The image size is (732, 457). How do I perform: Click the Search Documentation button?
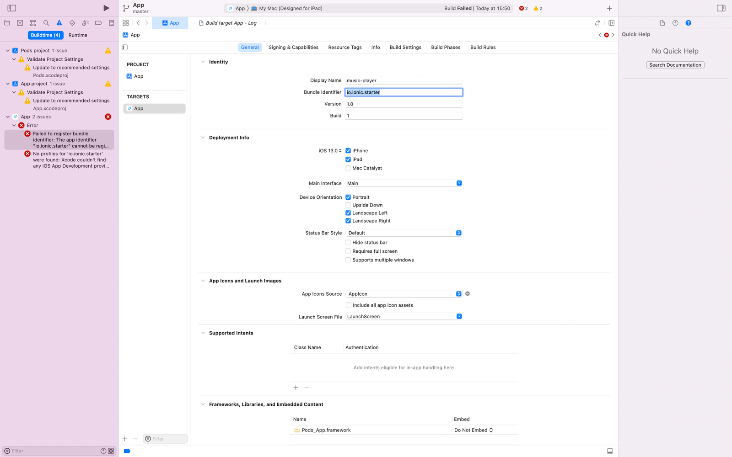click(675, 65)
